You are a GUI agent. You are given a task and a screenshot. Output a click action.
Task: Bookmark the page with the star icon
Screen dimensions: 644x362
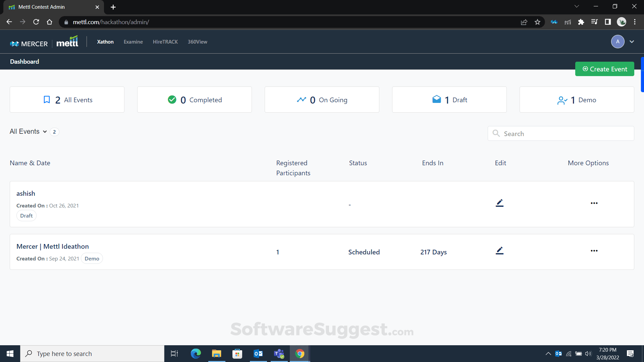[x=537, y=22]
